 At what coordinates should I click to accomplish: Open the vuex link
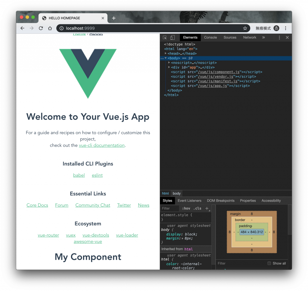click(70, 235)
